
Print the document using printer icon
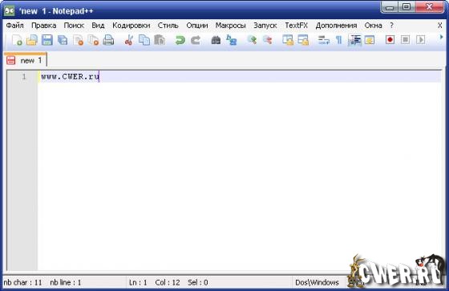pos(108,40)
